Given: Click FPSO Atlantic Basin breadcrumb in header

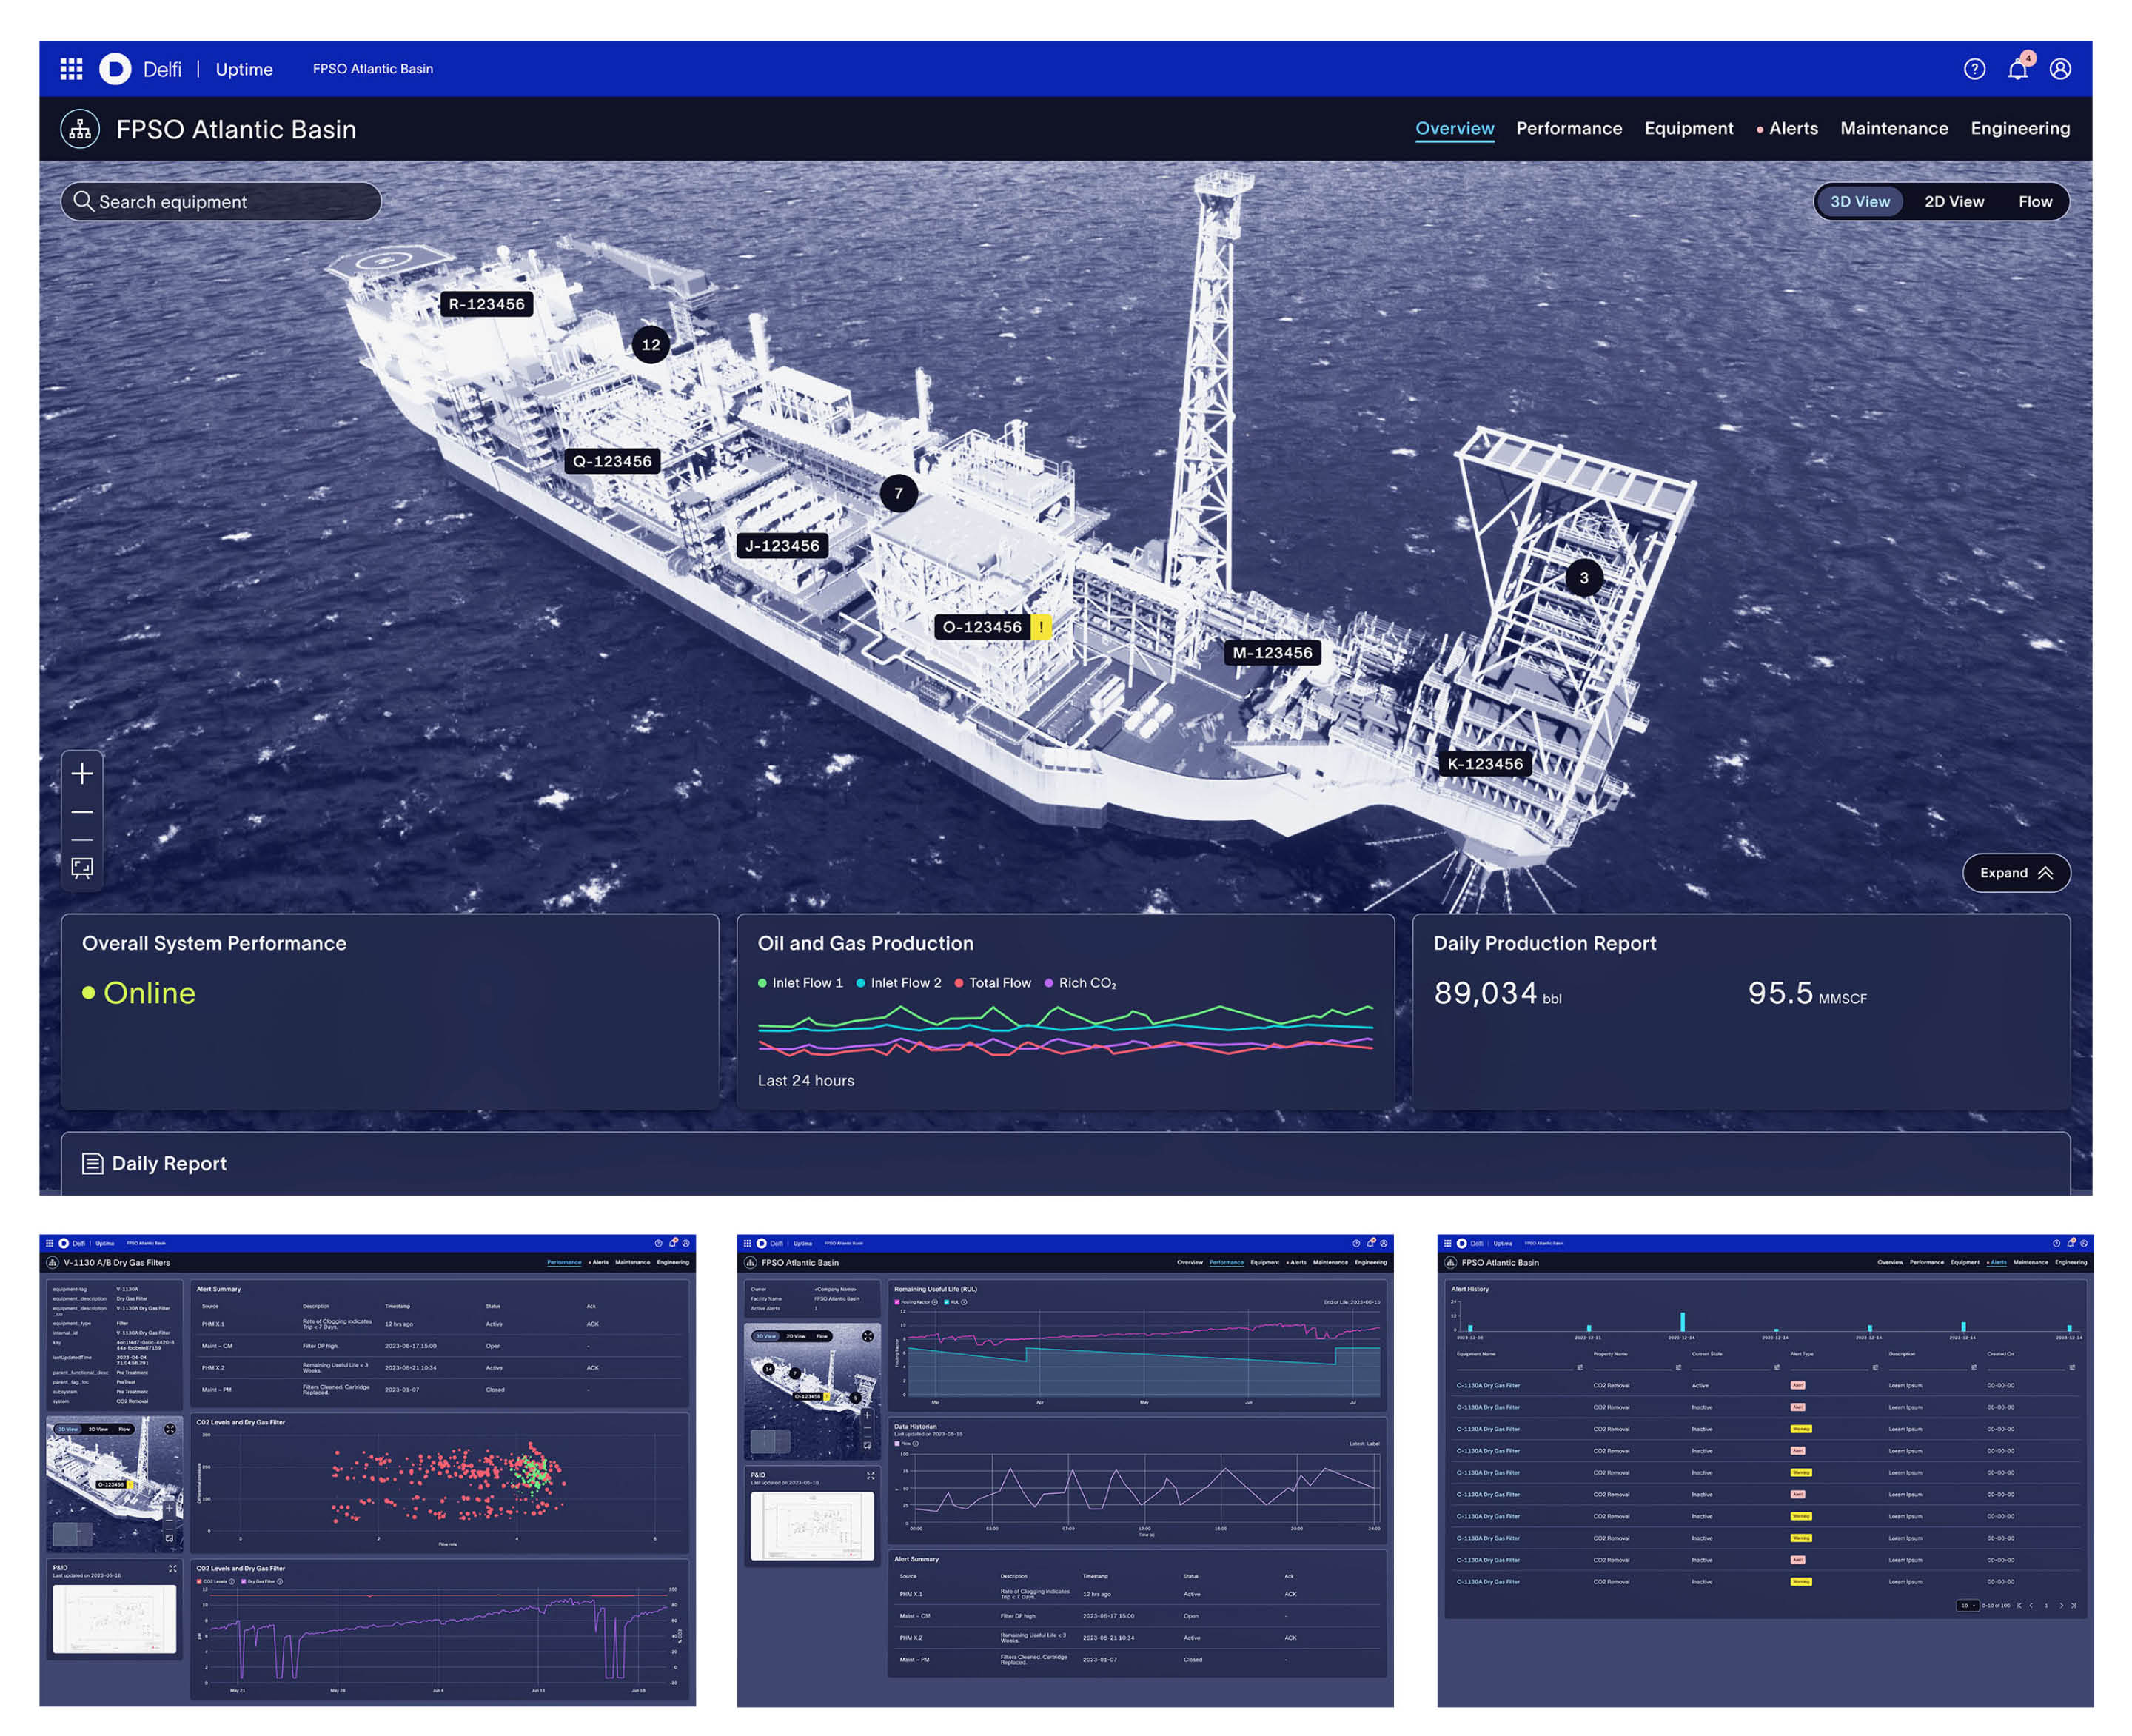Looking at the screenshot, I should 373,69.
